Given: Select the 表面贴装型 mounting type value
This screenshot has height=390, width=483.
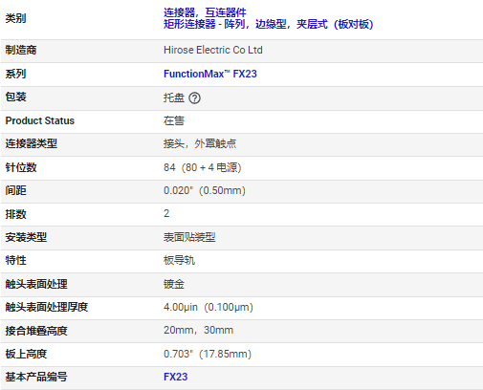Looking at the screenshot, I should [x=189, y=237].
